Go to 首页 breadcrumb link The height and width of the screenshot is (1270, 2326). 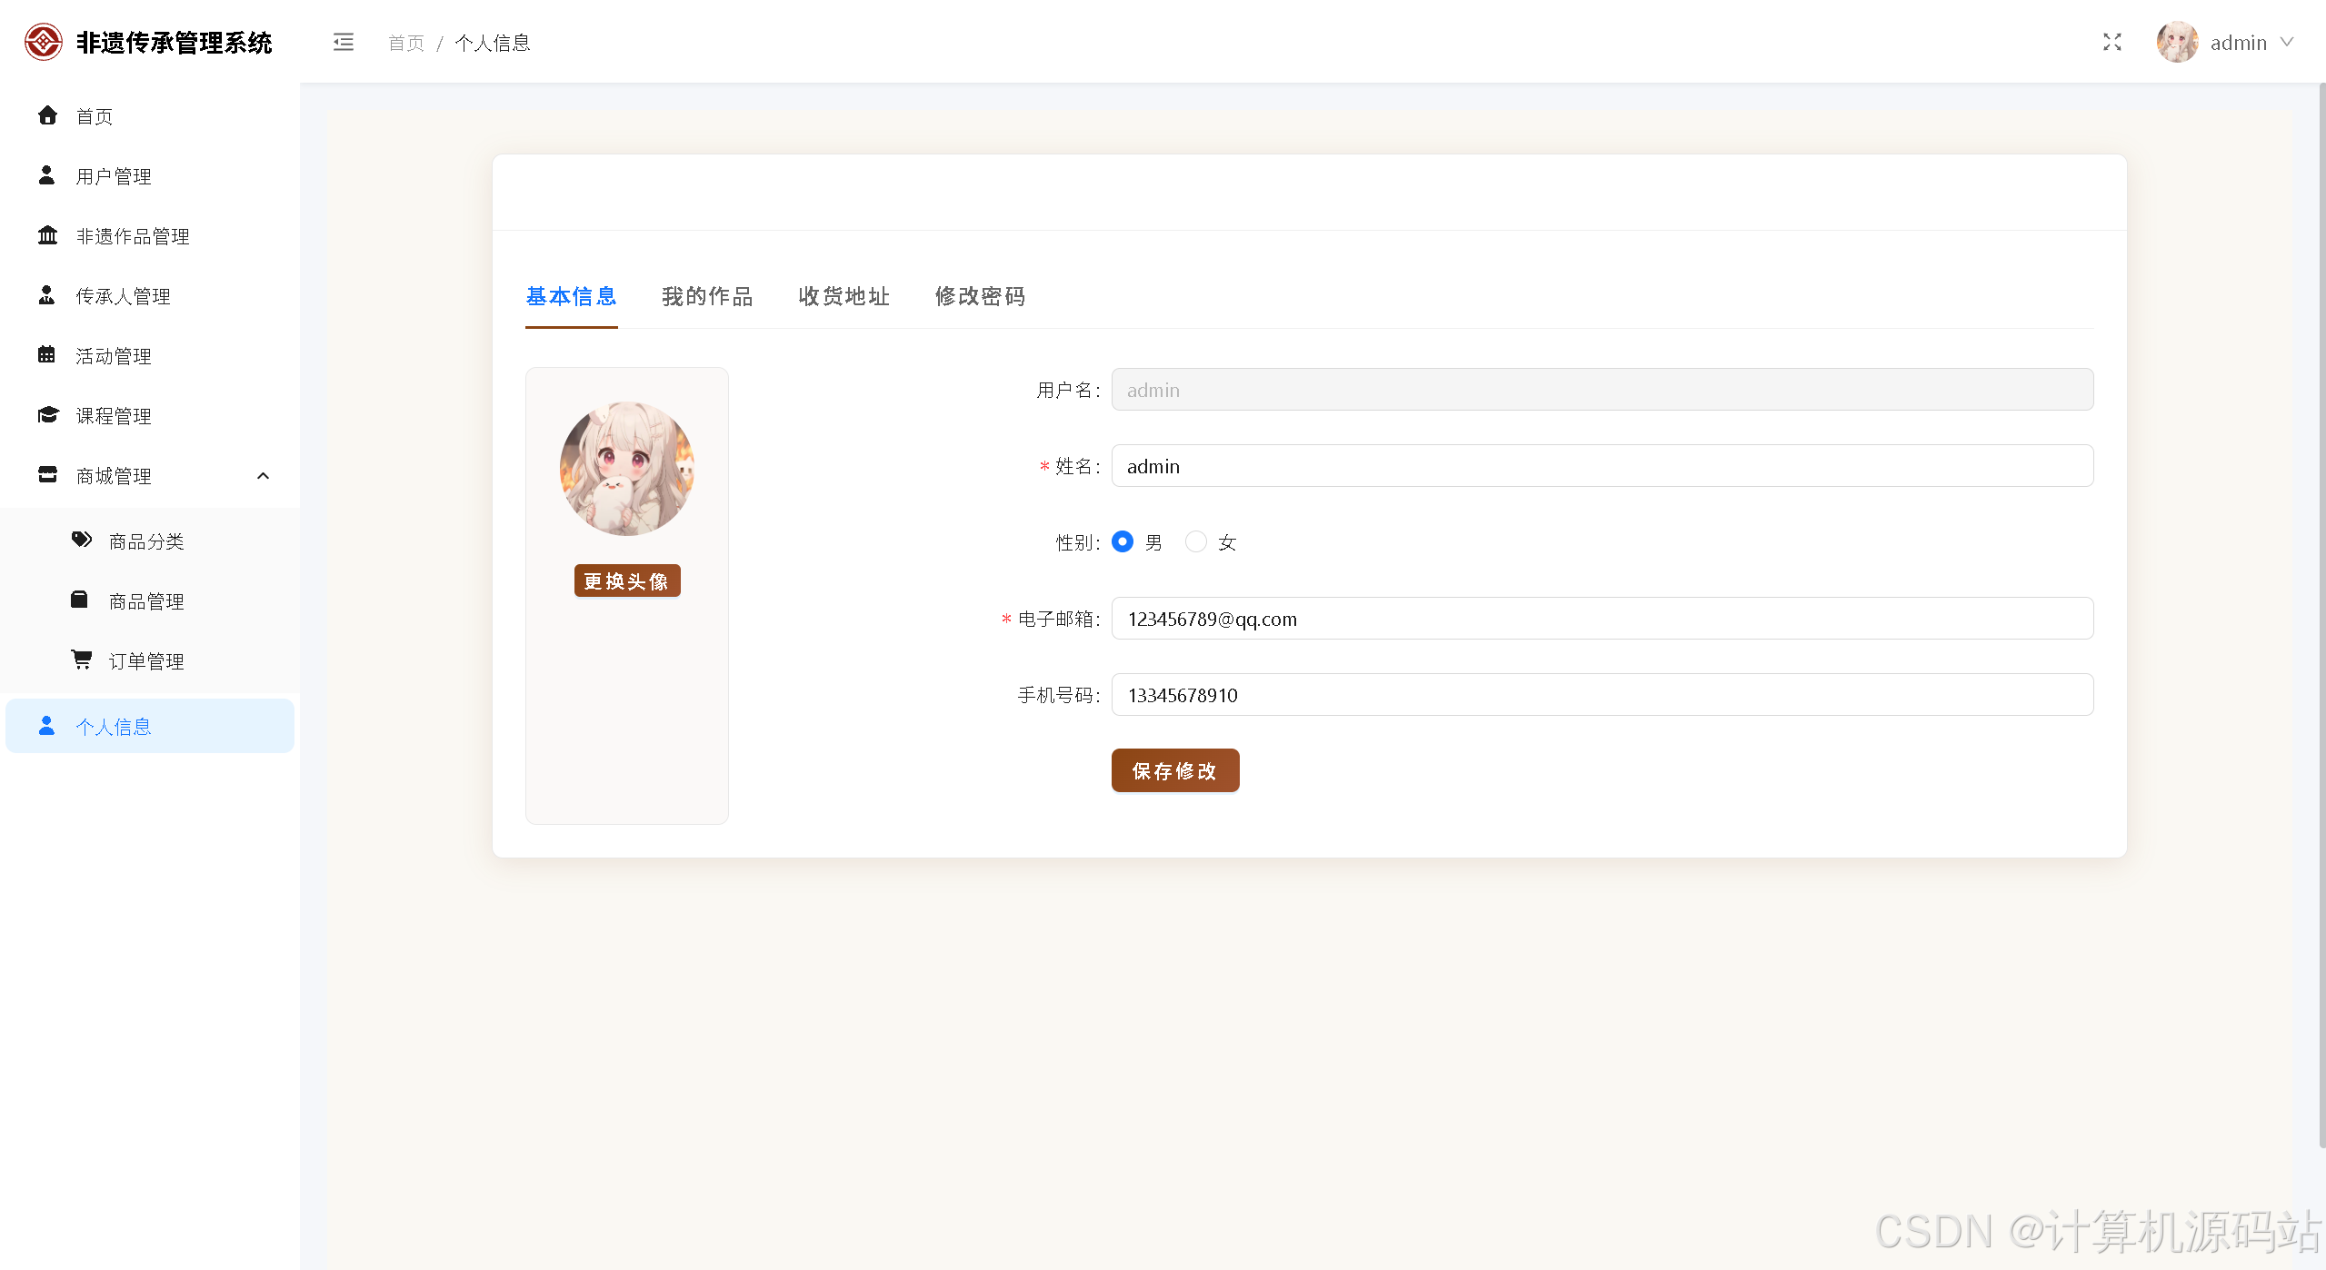(405, 43)
